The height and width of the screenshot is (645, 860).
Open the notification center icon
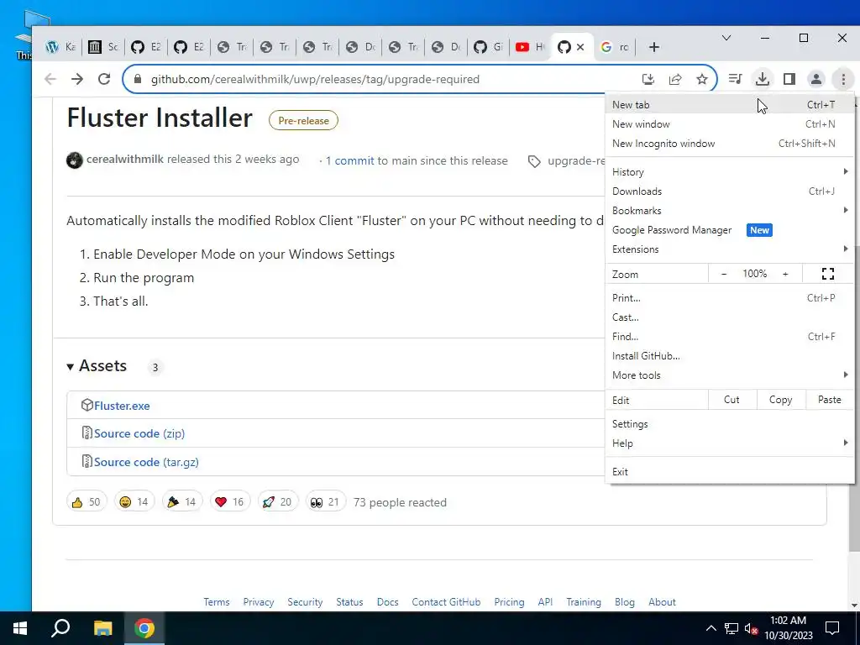832,628
